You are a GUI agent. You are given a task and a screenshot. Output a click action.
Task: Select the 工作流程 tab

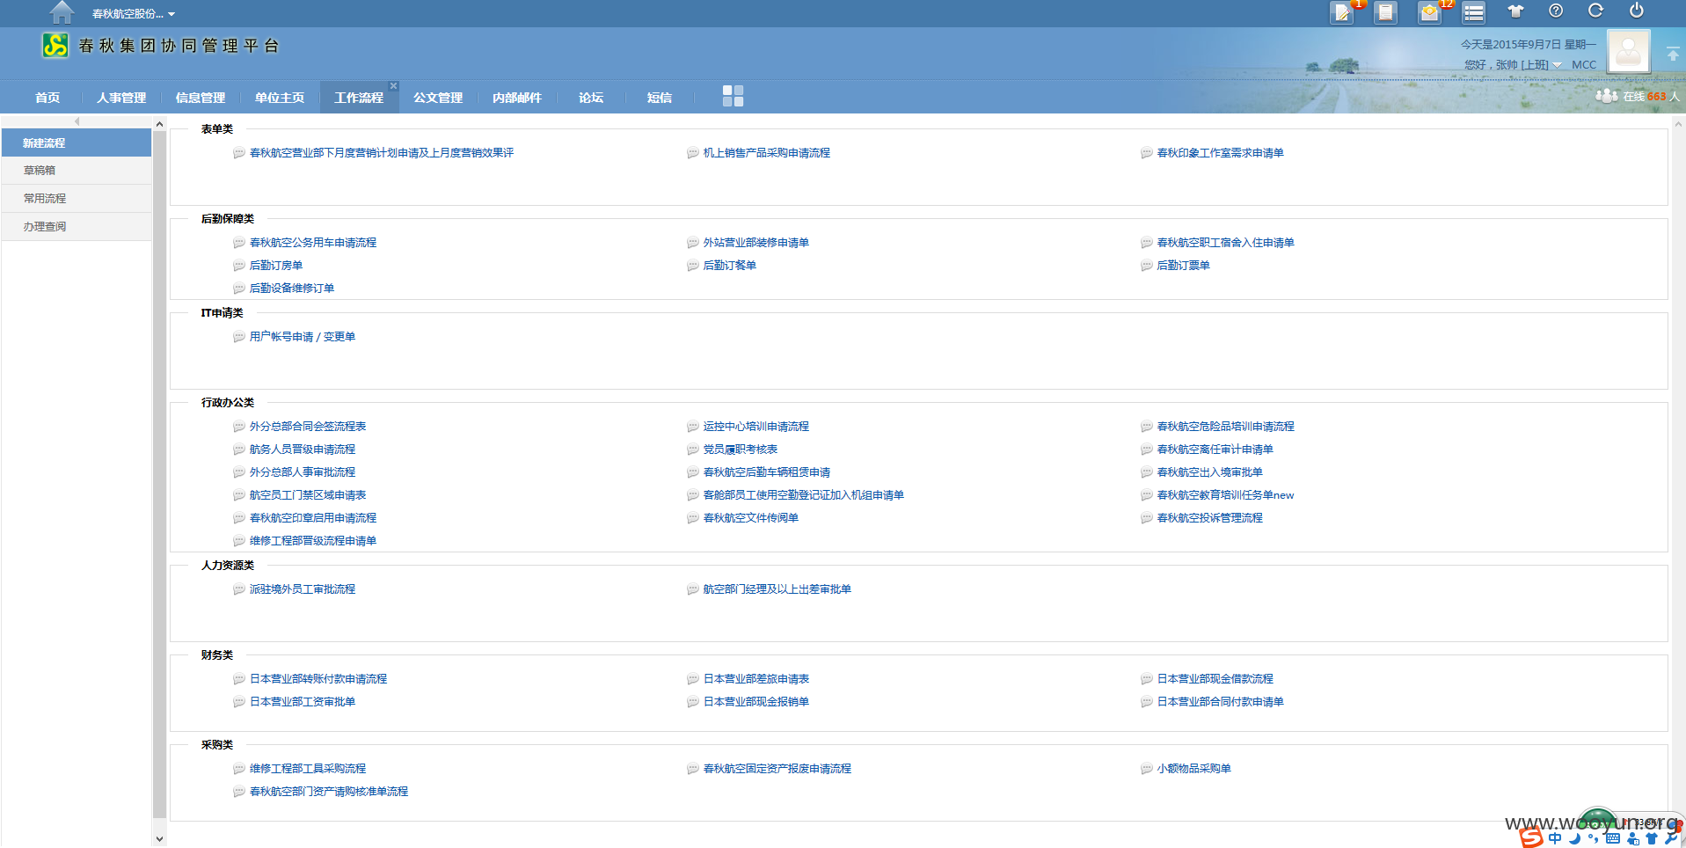[359, 98]
